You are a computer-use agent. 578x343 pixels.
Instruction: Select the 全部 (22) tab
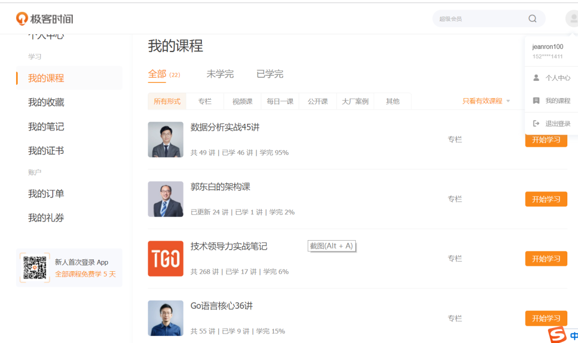tap(164, 74)
